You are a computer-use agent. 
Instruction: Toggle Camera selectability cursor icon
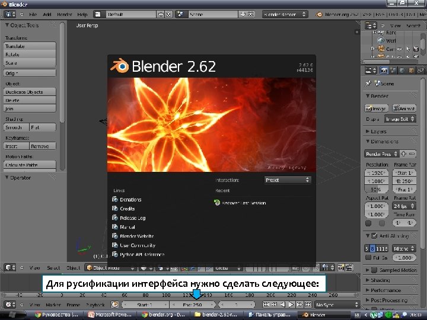coord(407,49)
